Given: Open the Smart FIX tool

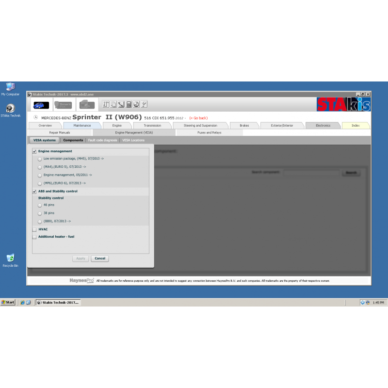Looking at the screenshot, I should pos(64,104).
